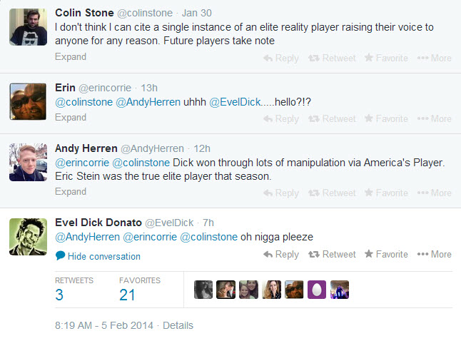Screen dimensions: 461x341
Task: Click the egg avatar among favoriters
Action: [x=316, y=289]
